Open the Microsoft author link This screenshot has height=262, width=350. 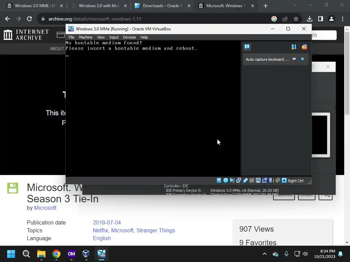[45, 208]
